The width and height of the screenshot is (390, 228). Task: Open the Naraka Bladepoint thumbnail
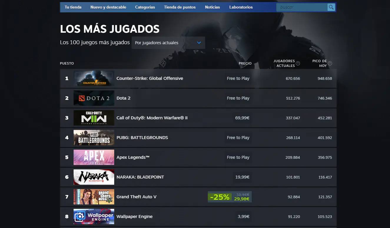[94, 177]
